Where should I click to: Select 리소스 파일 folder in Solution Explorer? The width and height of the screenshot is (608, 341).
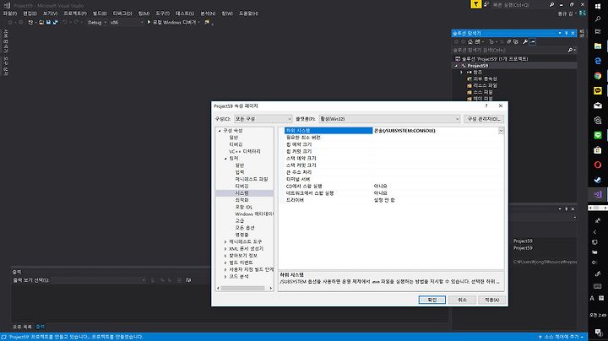(485, 85)
